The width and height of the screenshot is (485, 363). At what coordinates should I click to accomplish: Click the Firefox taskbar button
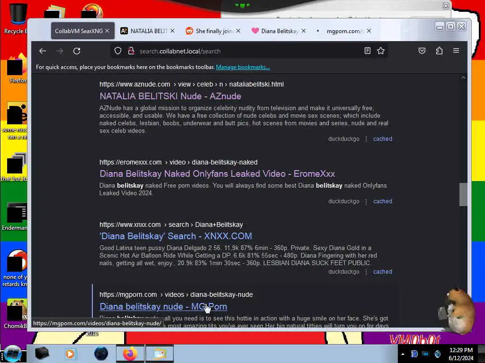(130, 354)
